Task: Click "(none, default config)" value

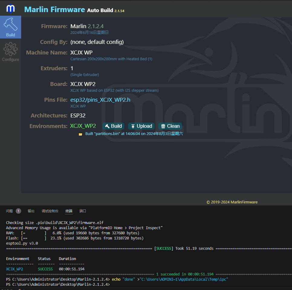Action: point(97,42)
